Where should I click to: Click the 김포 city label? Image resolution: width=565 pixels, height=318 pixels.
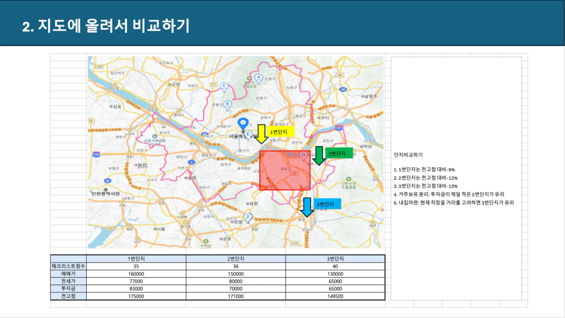(116, 106)
